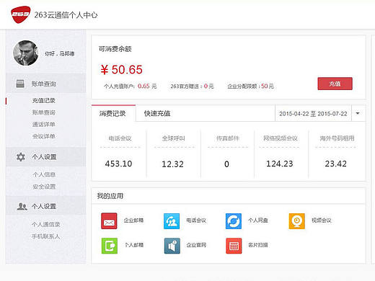The width and height of the screenshot is (375, 281).
Task: Switch to the 快速充值 tab
Action: (157, 113)
